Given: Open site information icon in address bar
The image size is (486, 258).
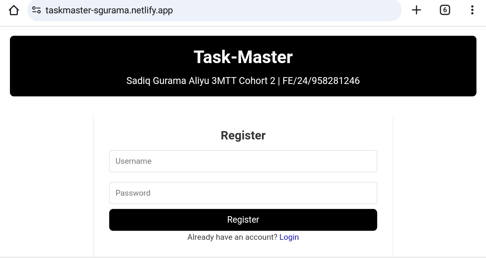Looking at the screenshot, I should [x=36, y=10].
